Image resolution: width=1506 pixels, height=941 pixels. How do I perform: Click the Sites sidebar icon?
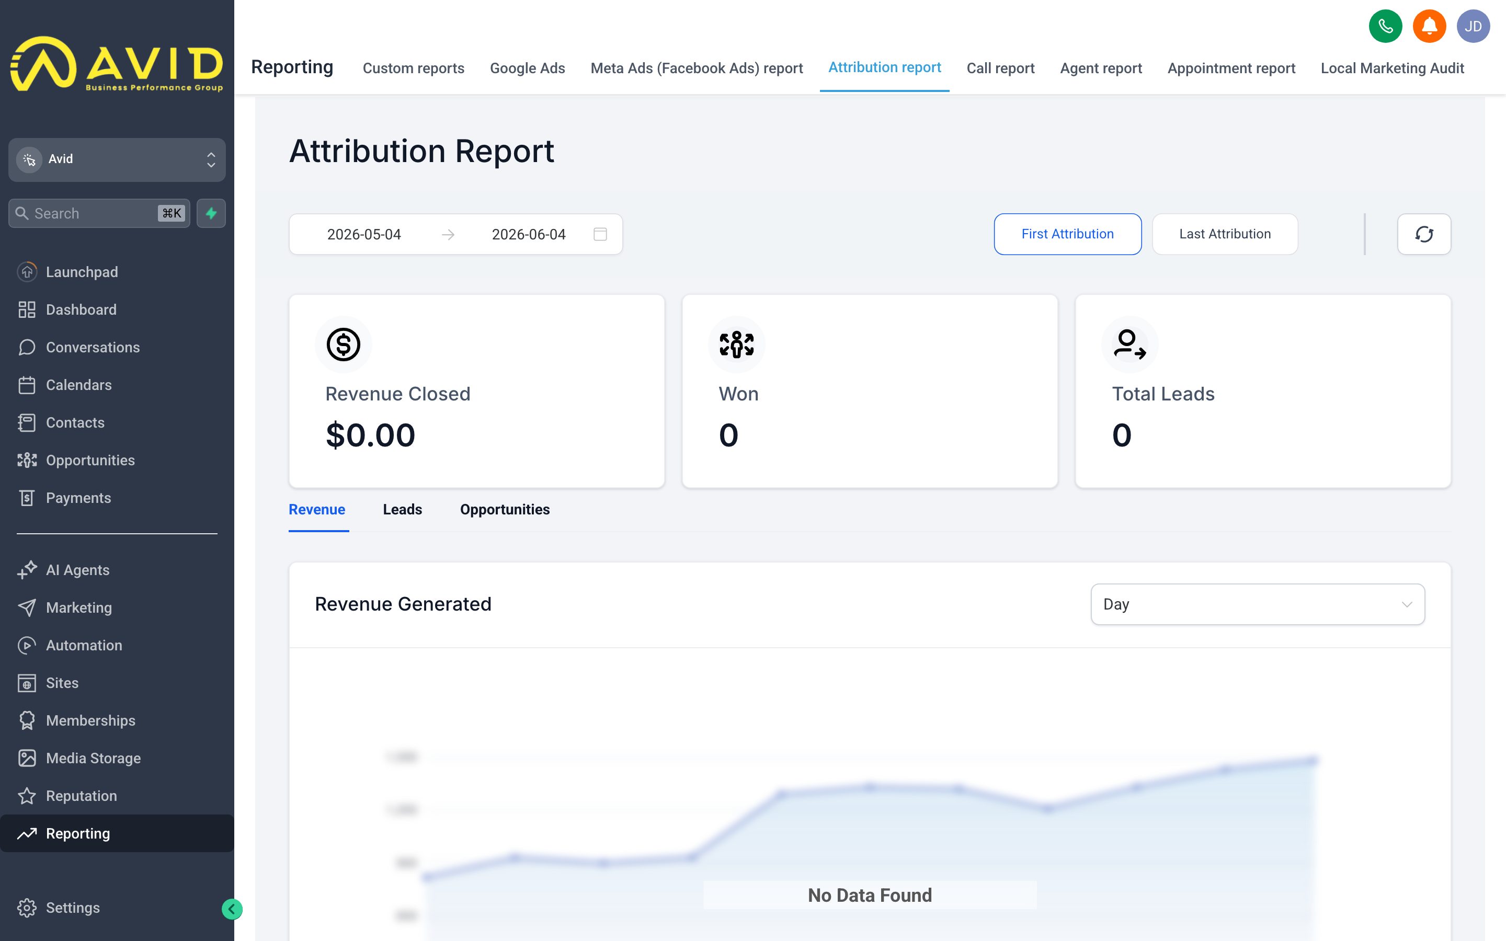click(x=27, y=683)
